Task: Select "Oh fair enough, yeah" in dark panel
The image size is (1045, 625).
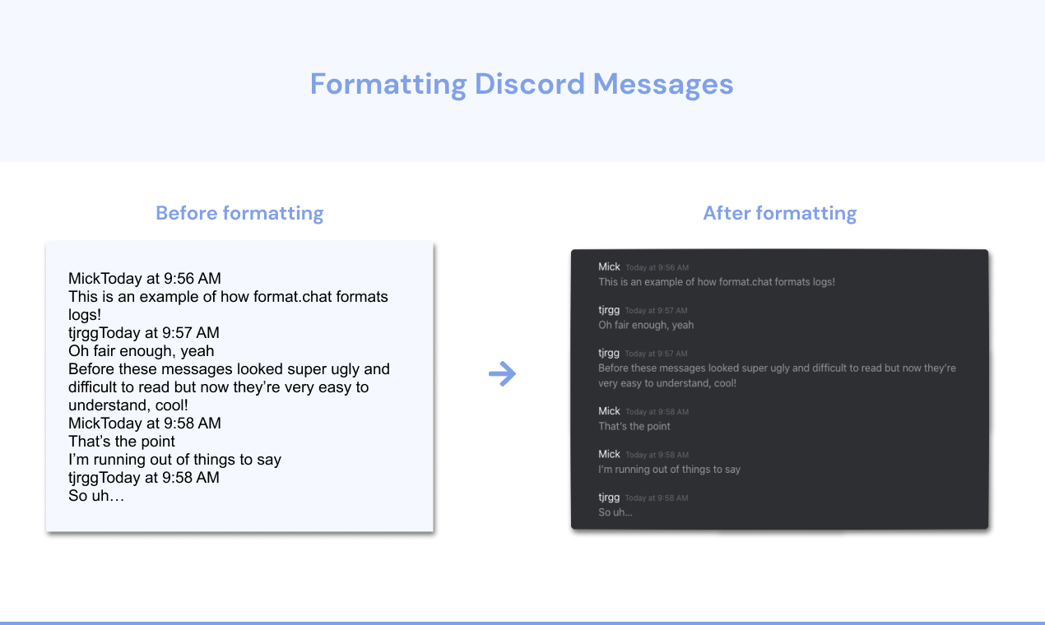Action: (646, 325)
